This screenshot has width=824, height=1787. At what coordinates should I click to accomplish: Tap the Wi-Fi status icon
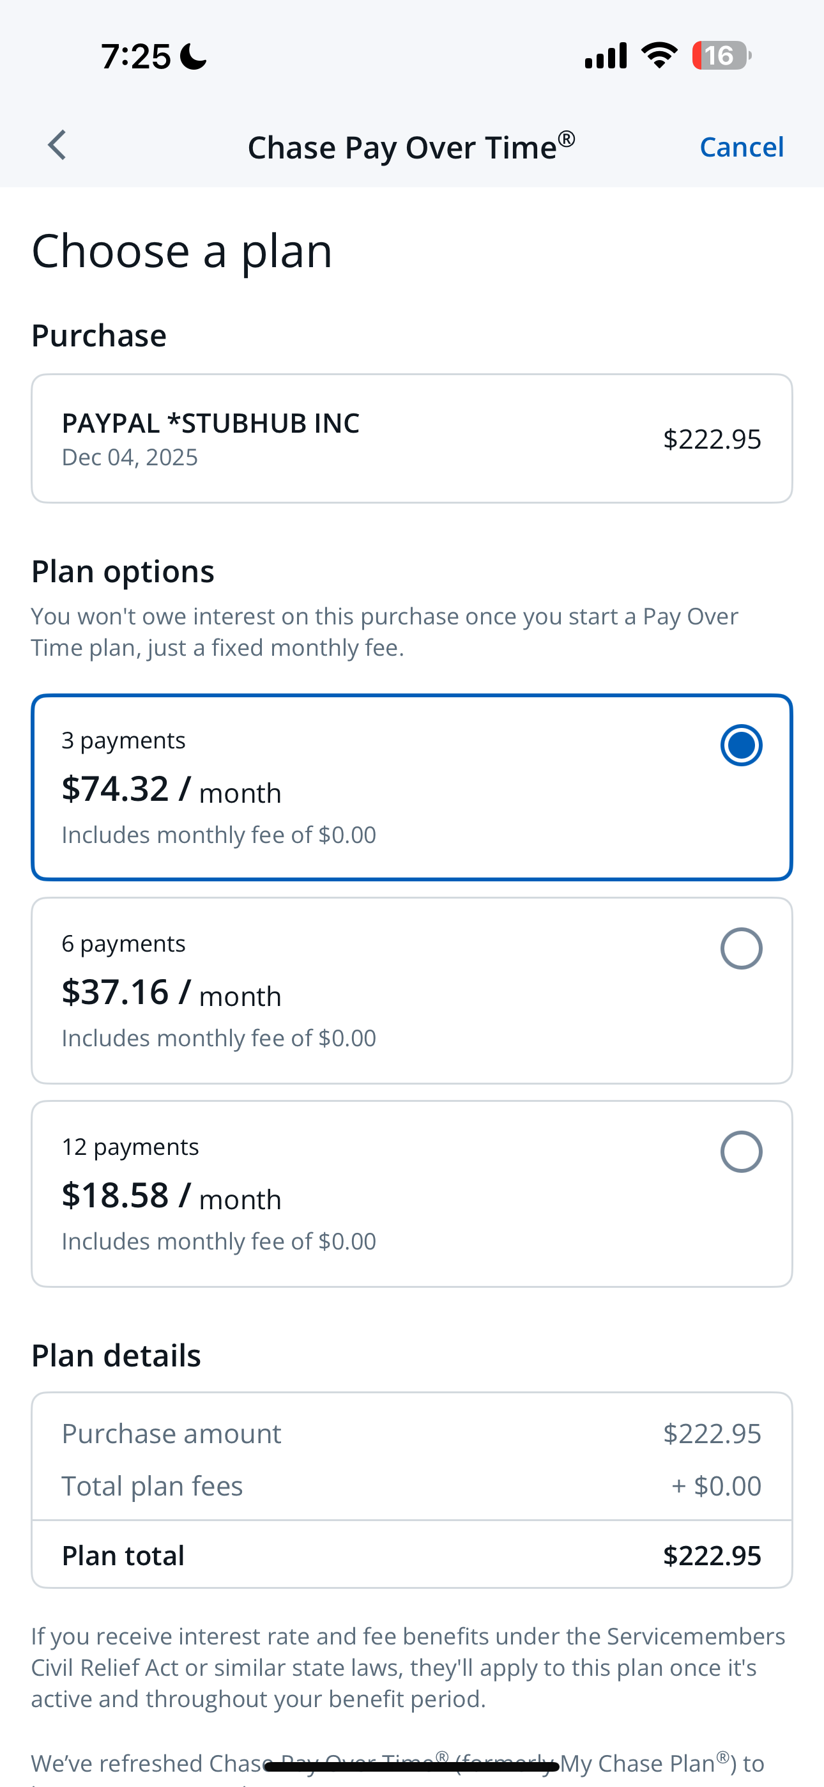click(659, 56)
